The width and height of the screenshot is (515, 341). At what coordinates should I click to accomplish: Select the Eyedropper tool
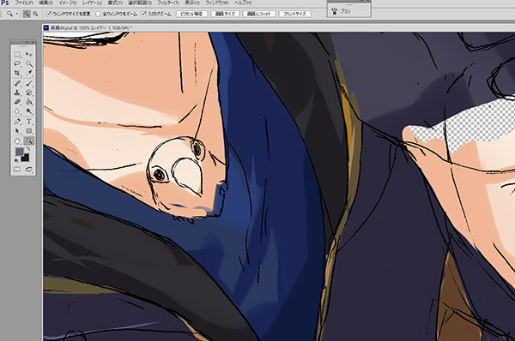pos(29,73)
